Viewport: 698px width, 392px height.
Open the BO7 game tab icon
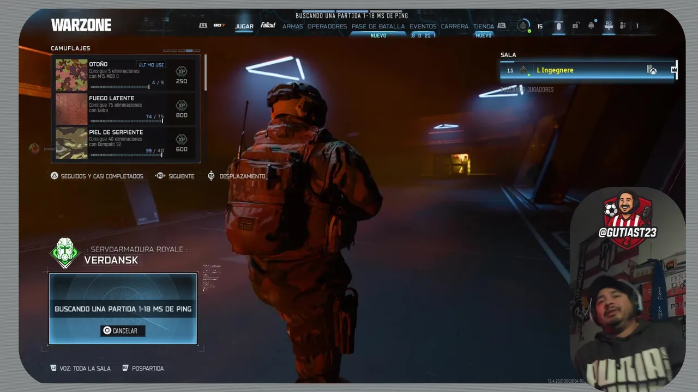click(x=219, y=26)
